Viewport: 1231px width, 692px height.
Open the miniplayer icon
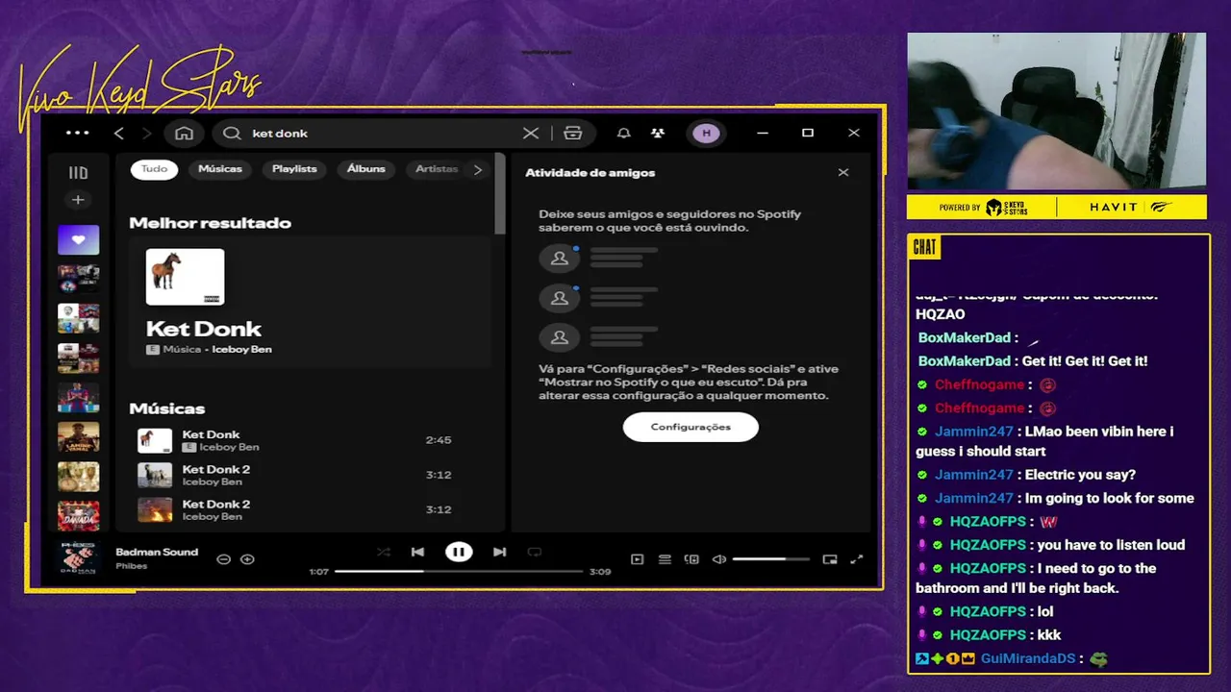[x=830, y=559]
